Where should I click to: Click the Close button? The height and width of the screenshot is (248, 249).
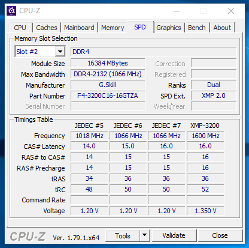coord(220,235)
